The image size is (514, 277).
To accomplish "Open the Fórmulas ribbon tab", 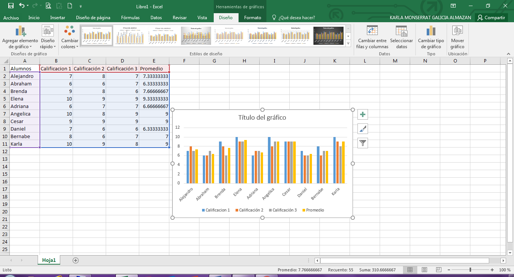I will point(130,17).
